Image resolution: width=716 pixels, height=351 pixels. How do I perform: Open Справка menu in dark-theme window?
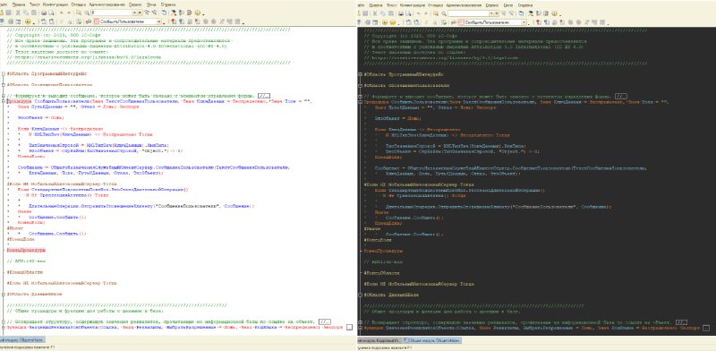pos(525,5)
